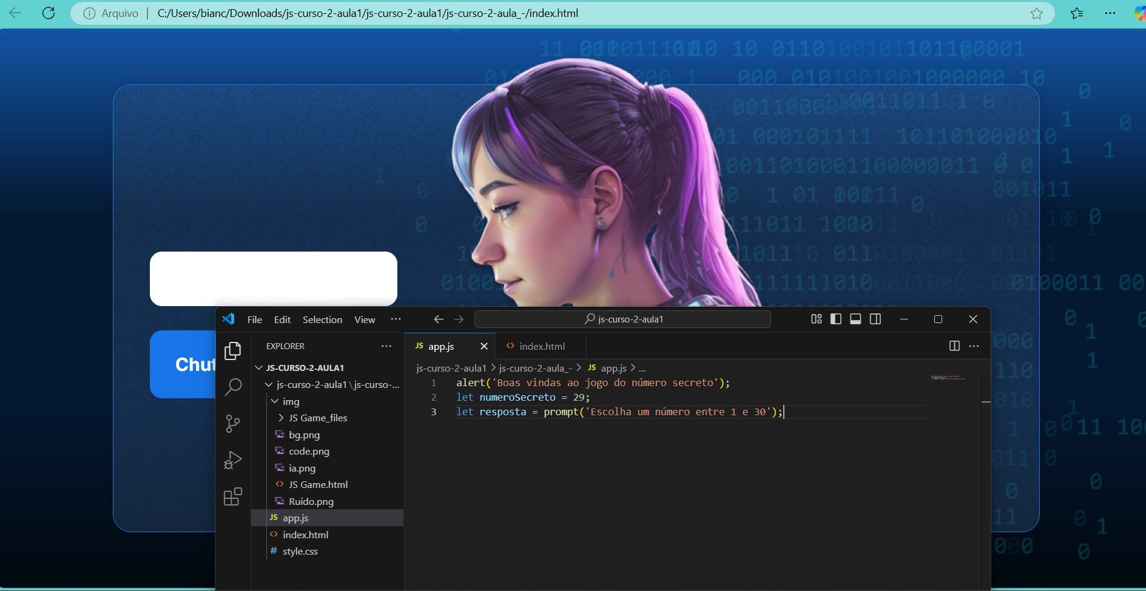Open the Explorer view in activity bar
Viewport: 1146px width, 591px height.
pos(233,351)
